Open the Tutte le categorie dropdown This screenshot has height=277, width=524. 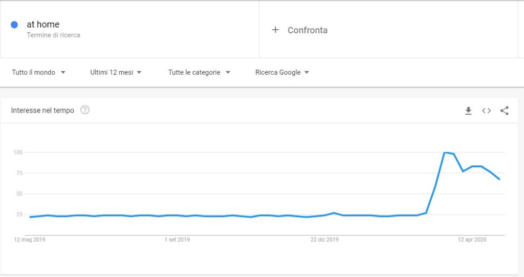click(199, 72)
